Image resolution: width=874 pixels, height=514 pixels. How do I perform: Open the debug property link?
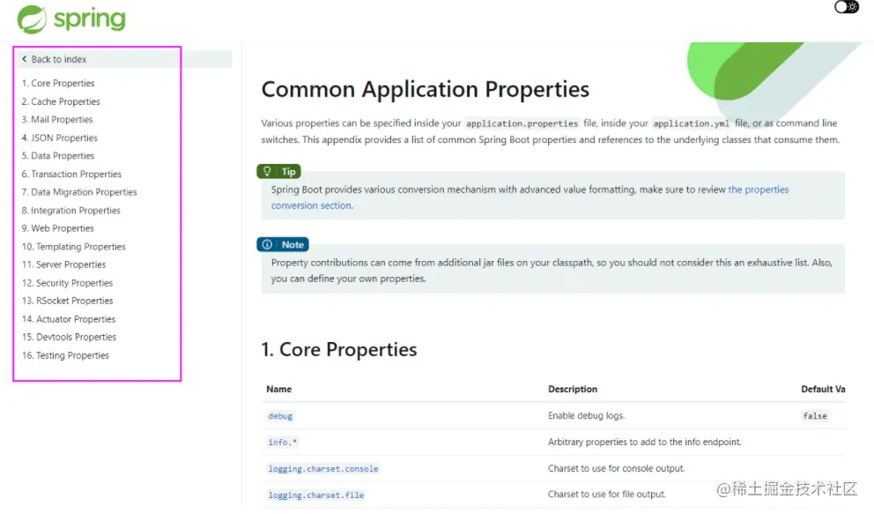tap(280, 416)
